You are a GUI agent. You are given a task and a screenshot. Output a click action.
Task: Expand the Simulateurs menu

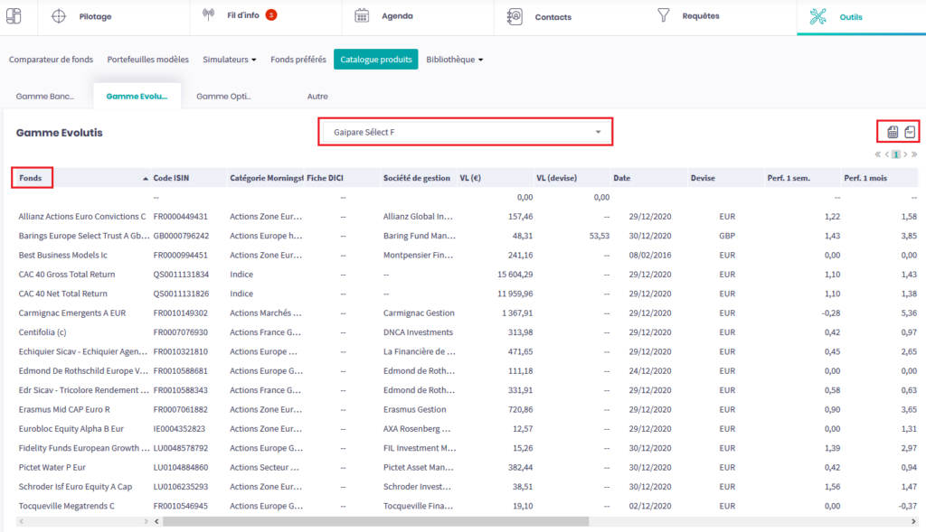coord(230,60)
